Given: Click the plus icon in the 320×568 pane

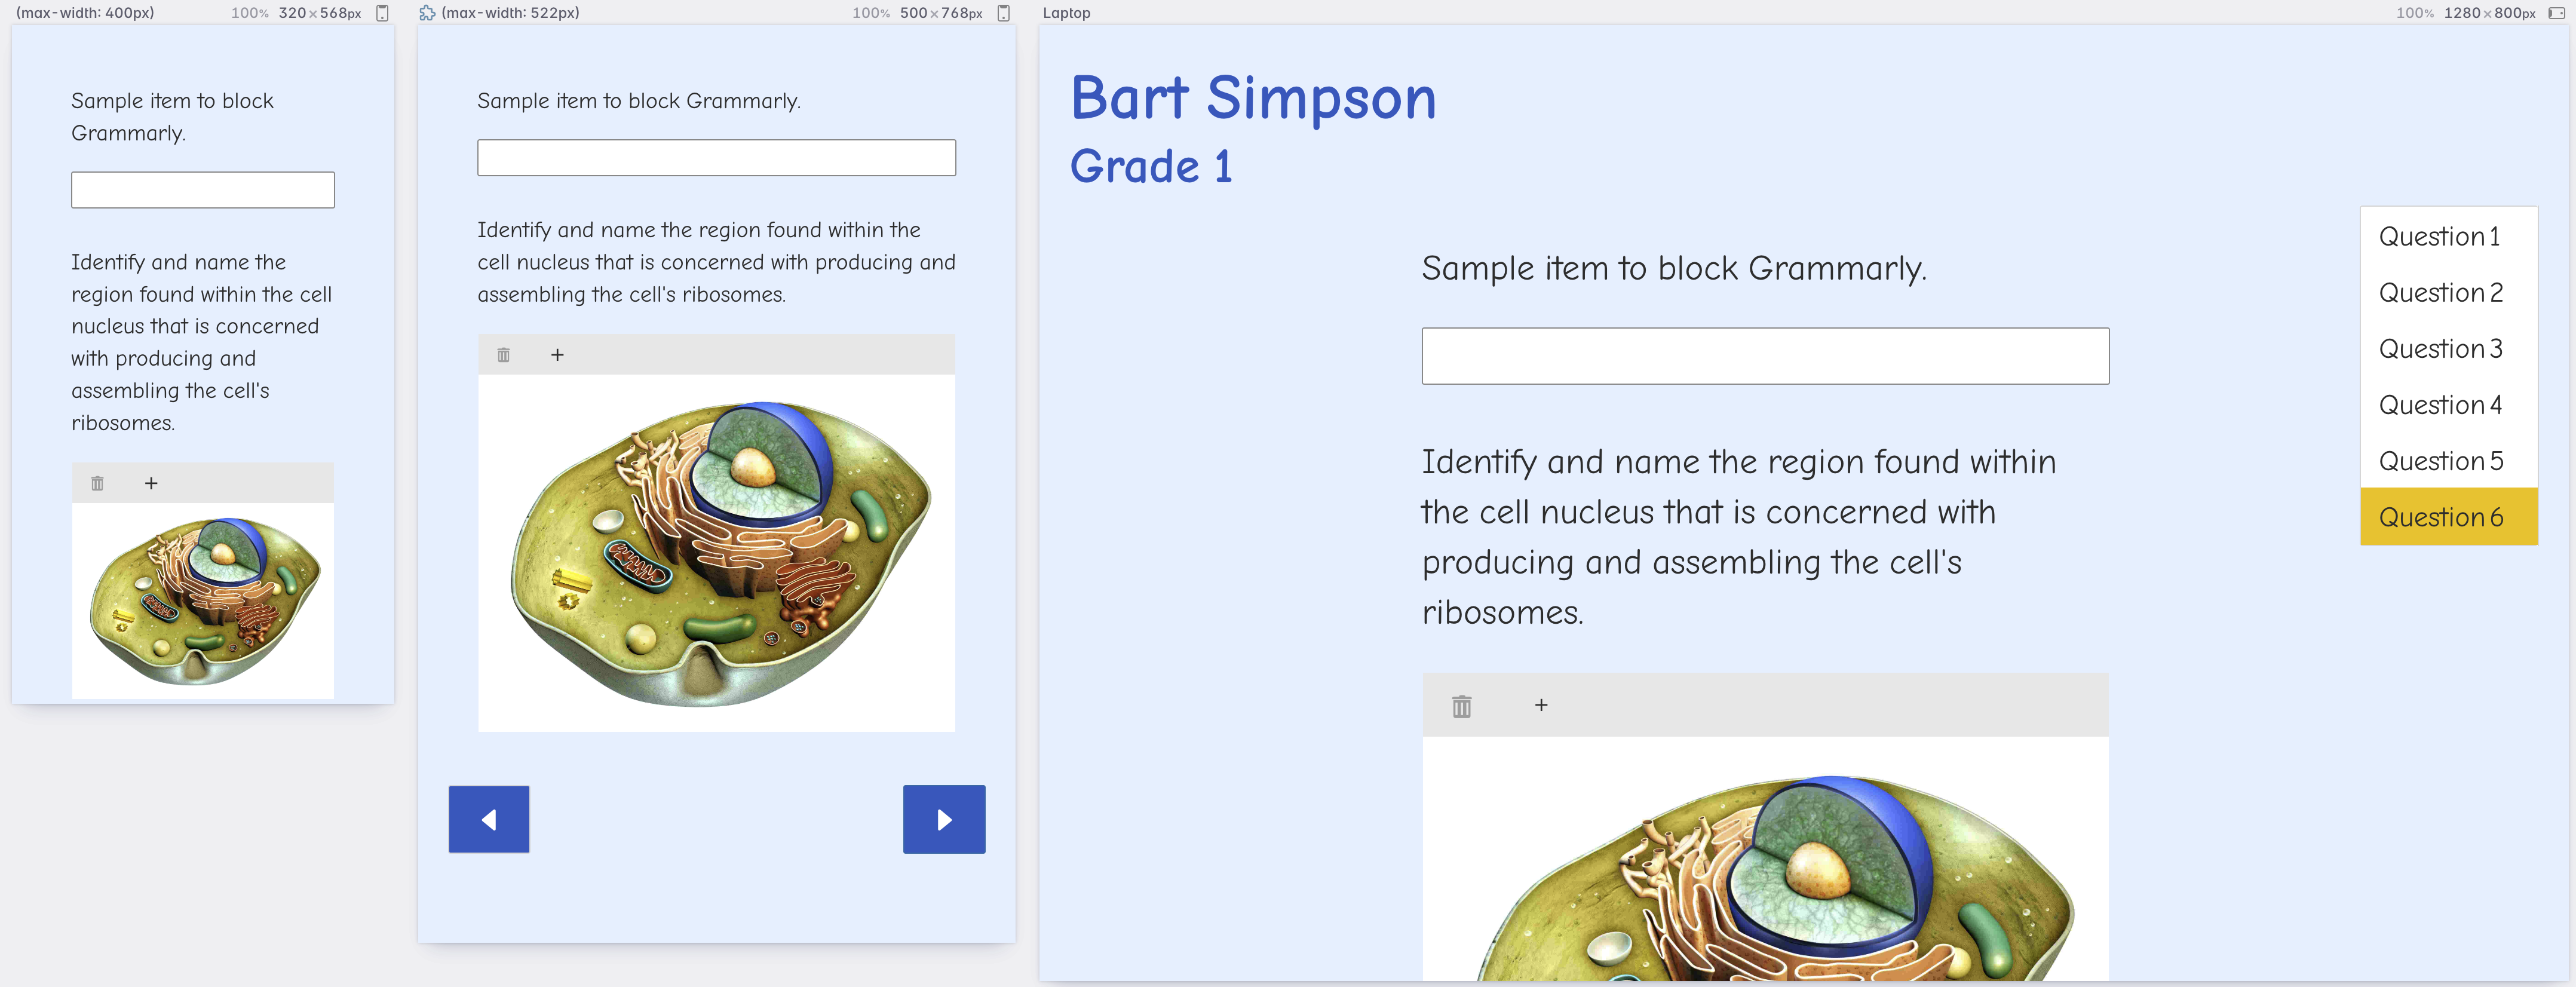Looking at the screenshot, I should 151,484.
